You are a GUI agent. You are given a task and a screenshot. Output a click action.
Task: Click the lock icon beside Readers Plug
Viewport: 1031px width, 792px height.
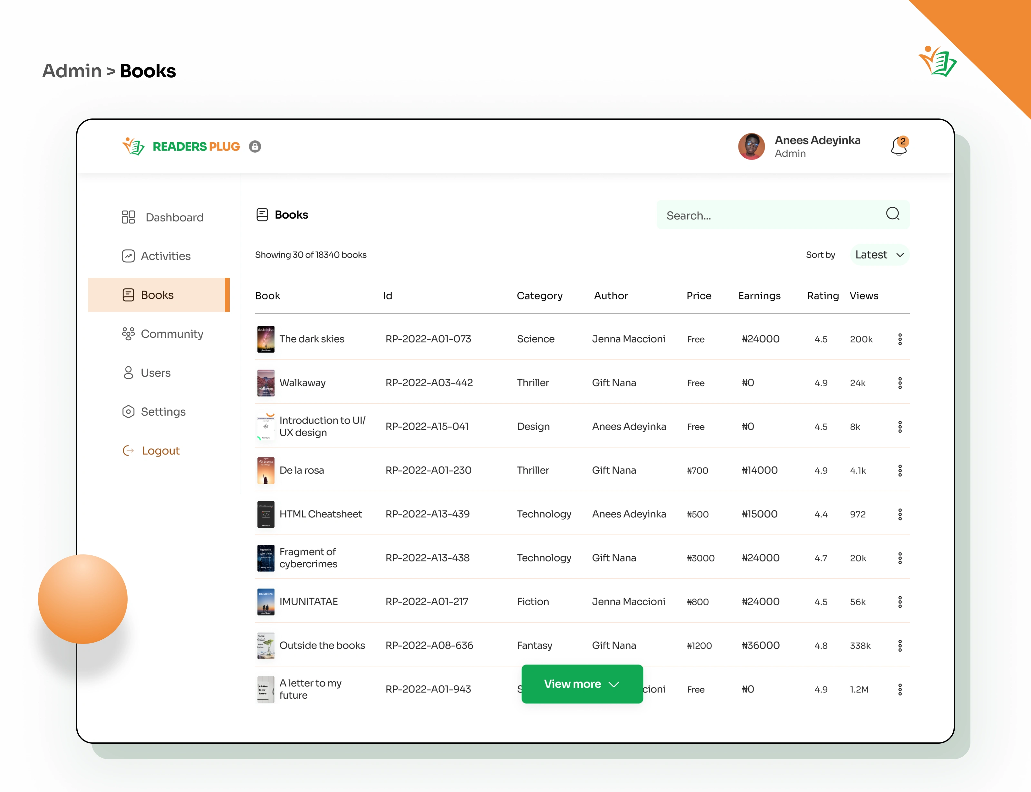pyautogui.click(x=255, y=146)
